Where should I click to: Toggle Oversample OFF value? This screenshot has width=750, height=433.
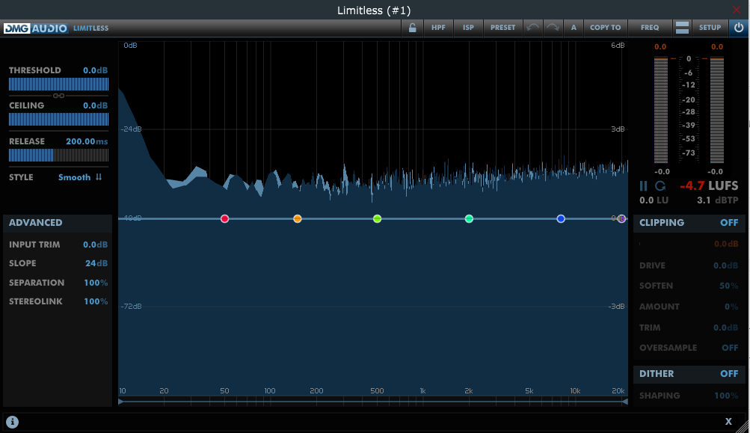tap(730, 348)
